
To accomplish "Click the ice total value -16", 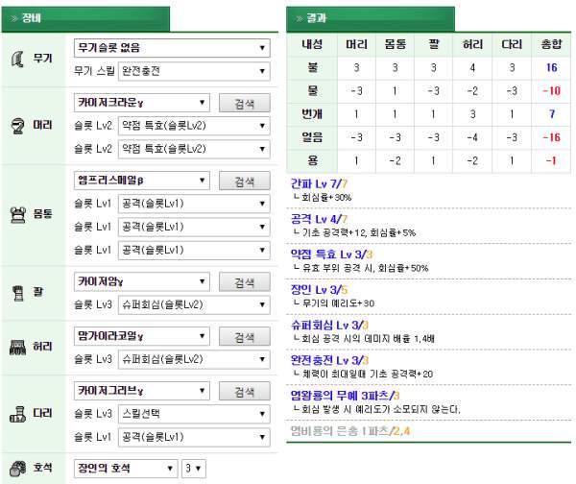I will 551,137.
